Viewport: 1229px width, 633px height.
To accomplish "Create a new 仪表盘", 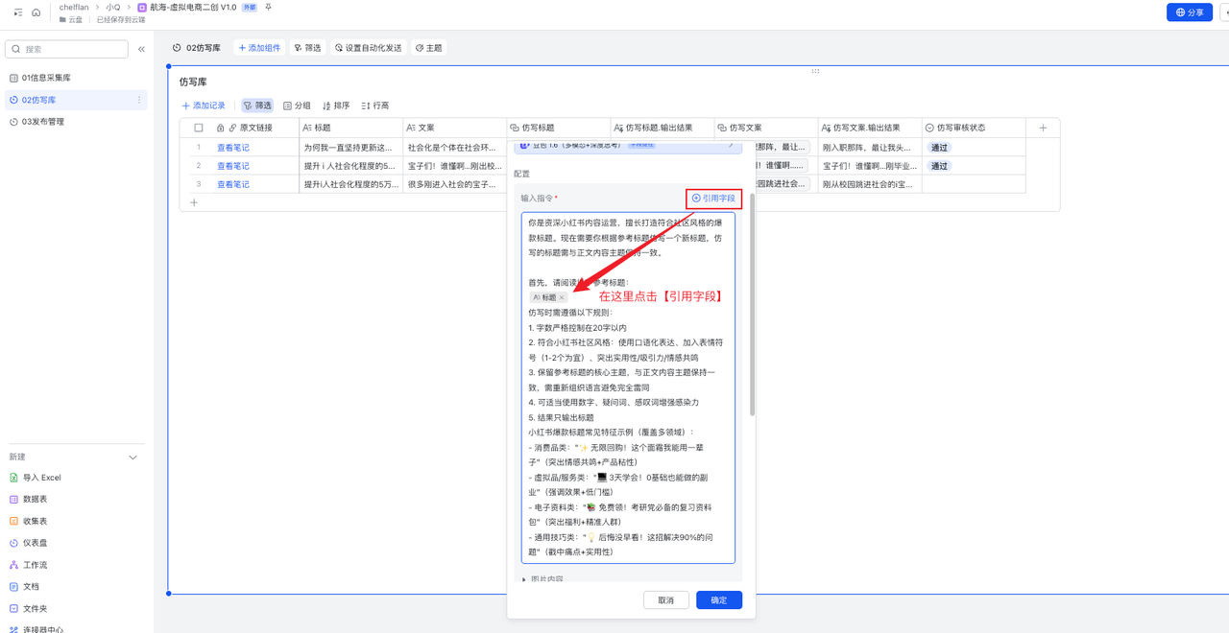I will point(29,543).
